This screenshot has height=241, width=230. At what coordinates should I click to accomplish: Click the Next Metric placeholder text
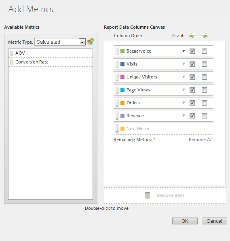point(138,129)
